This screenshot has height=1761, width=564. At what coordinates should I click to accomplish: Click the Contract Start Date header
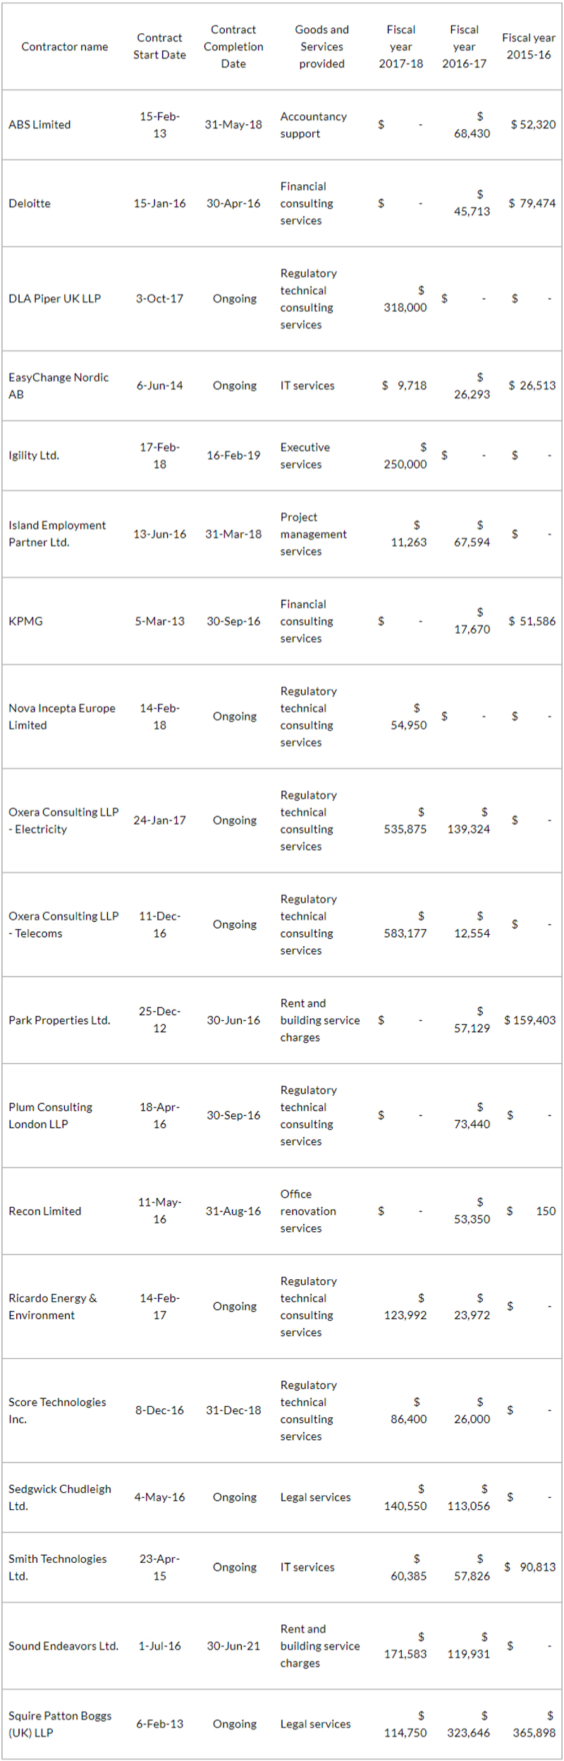pyautogui.click(x=159, y=47)
